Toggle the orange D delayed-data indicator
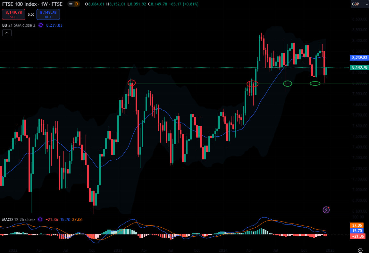The width and height of the screenshot is (369, 253). click(77, 4)
